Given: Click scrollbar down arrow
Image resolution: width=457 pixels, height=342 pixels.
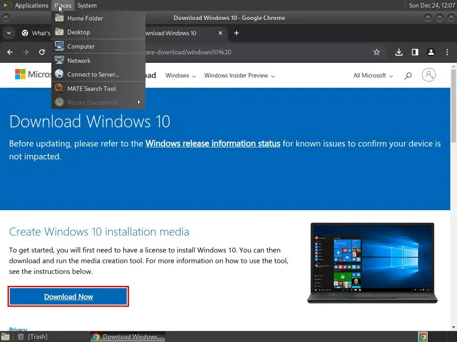Looking at the screenshot, I should (453, 327).
